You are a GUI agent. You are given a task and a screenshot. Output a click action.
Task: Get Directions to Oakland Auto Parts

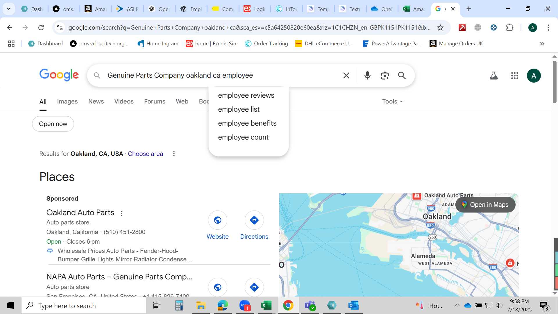click(x=254, y=220)
